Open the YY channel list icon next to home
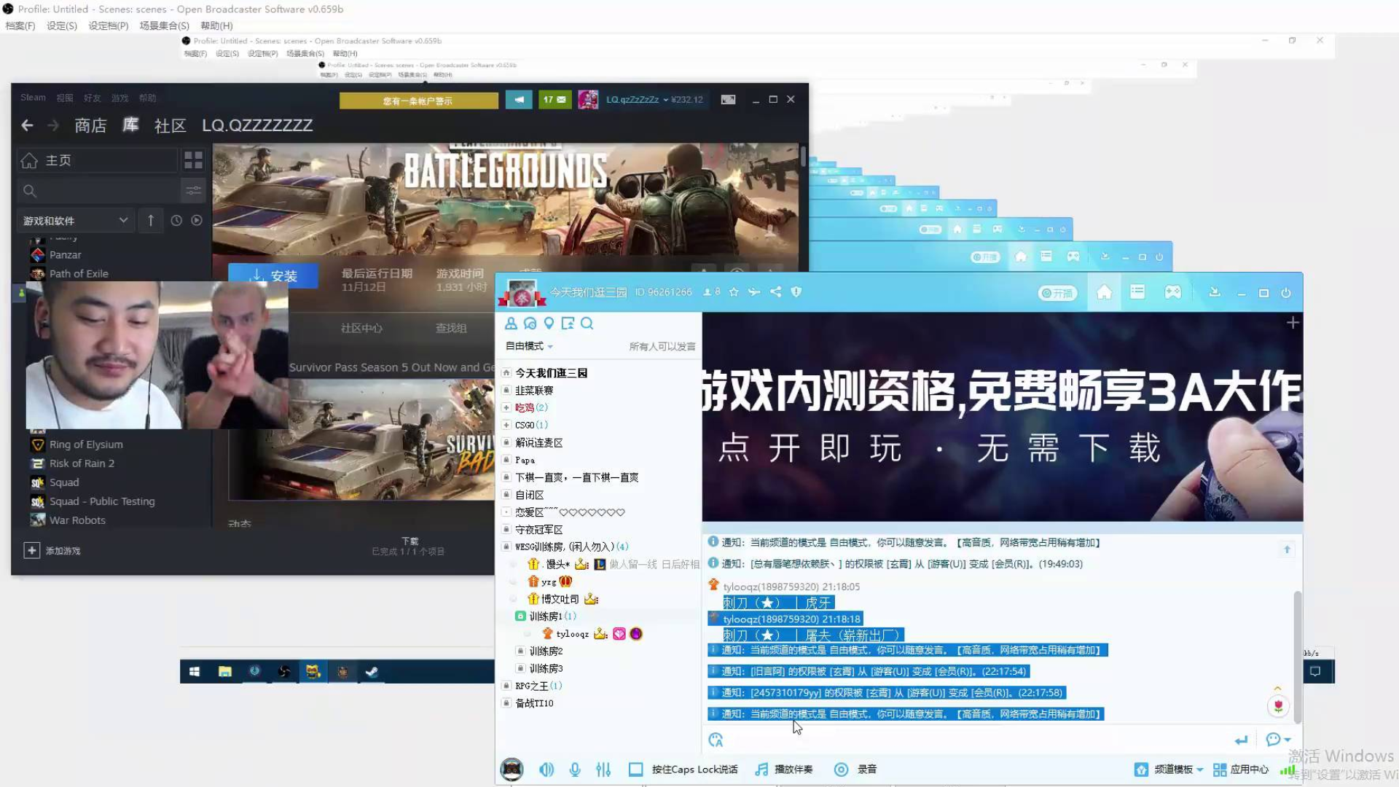 point(1137,292)
